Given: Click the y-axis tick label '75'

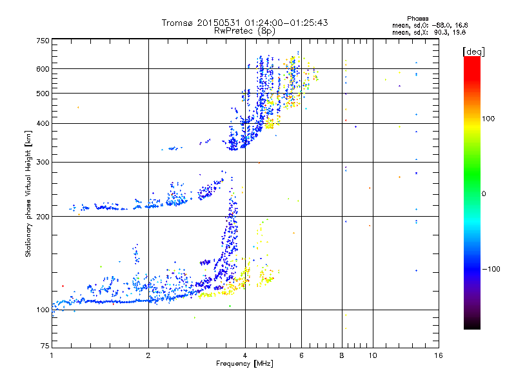Looking at the screenshot, I should tap(45, 346).
